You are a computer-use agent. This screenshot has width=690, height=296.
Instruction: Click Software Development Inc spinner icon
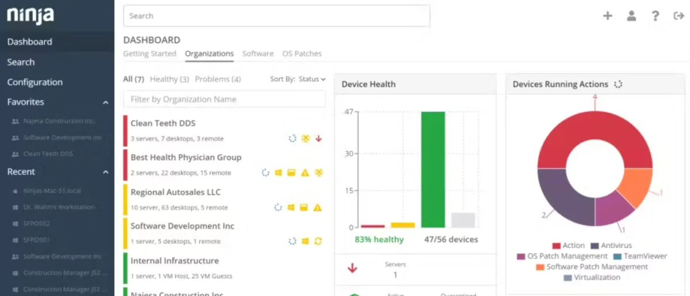[x=292, y=241]
